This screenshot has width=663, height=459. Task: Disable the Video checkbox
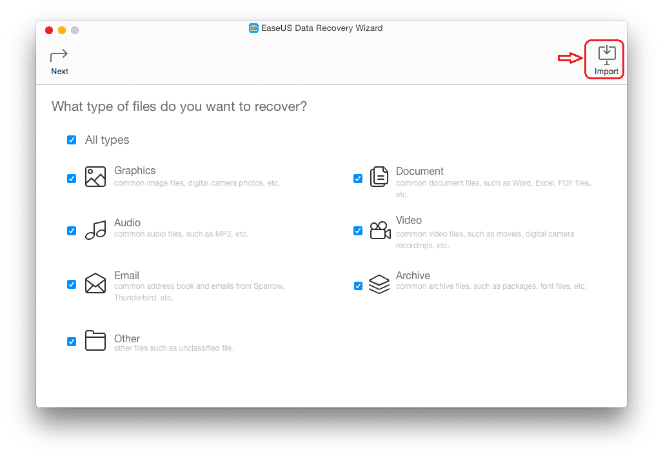(x=358, y=231)
